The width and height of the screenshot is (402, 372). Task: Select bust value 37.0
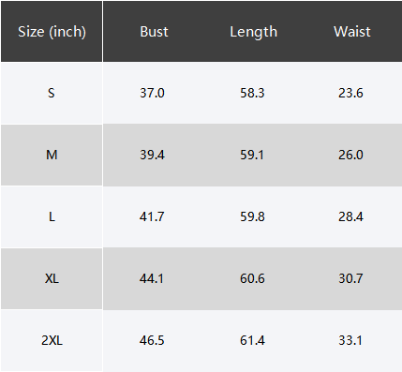coord(152,93)
